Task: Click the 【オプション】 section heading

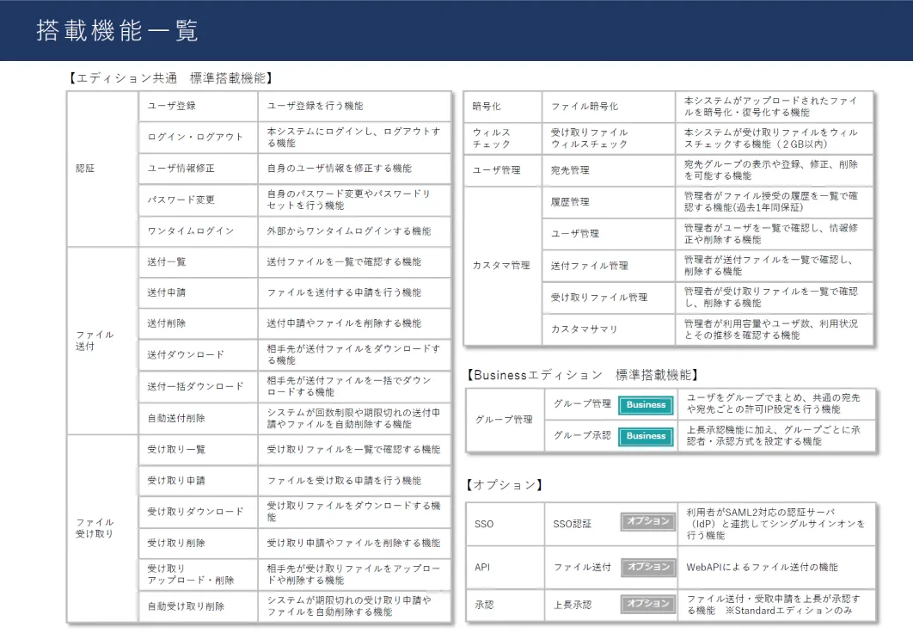Action: click(x=505, y=485)
